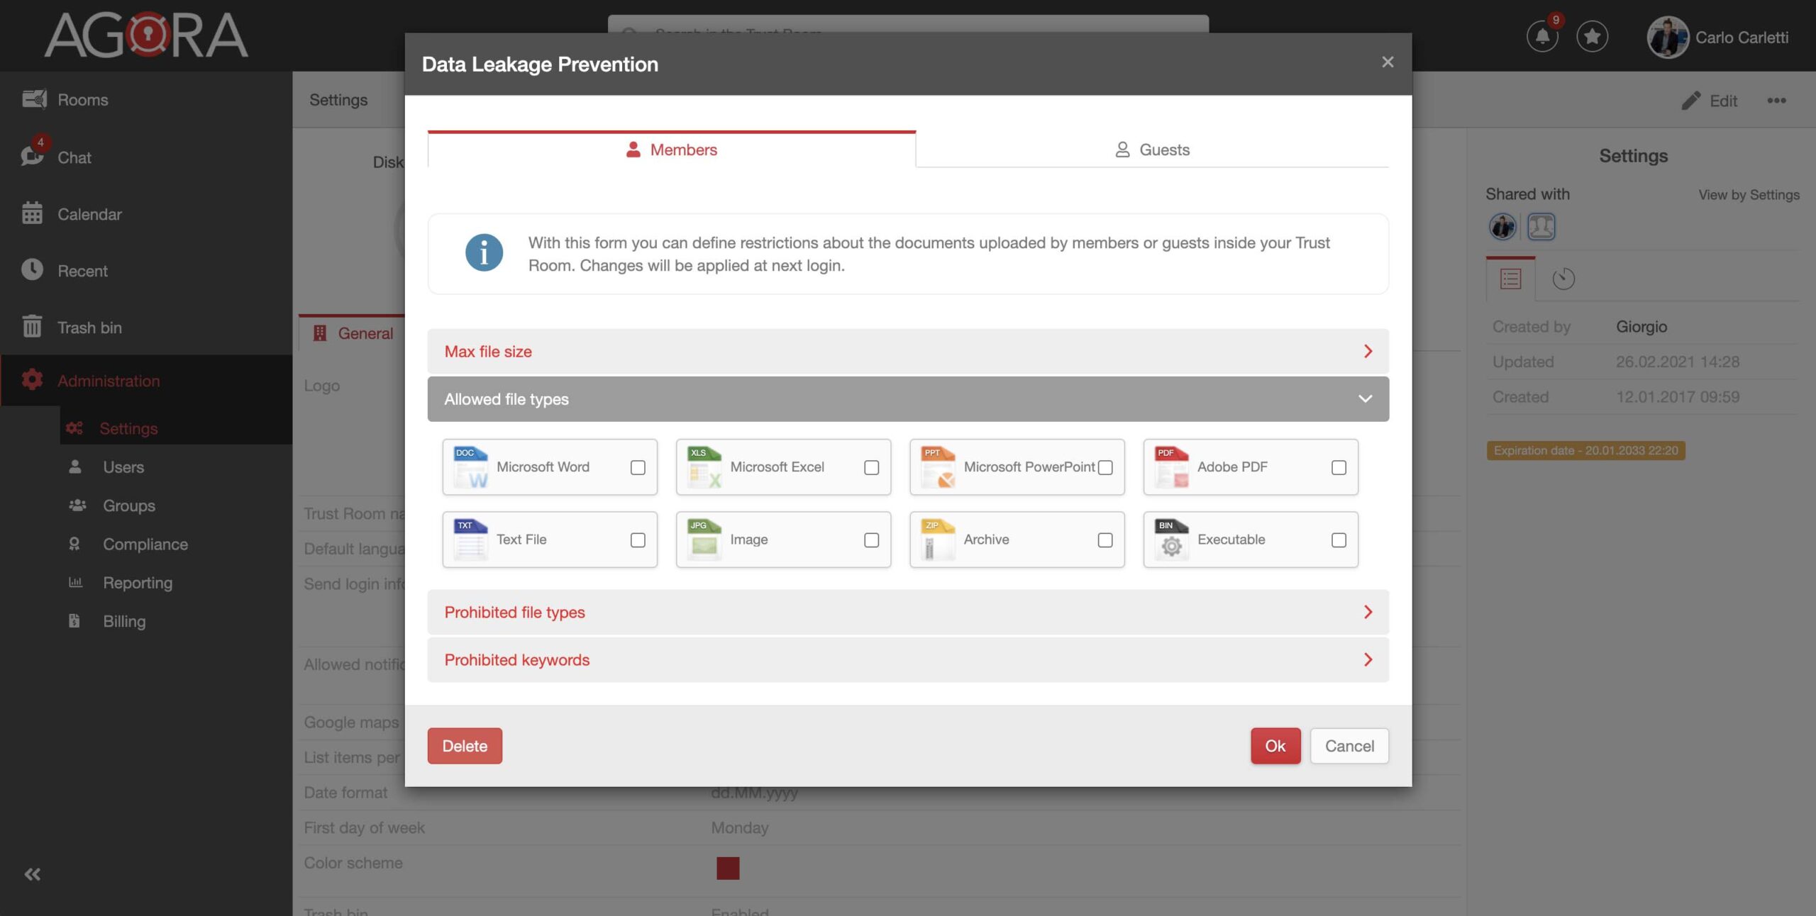Open the Calendar section
Screen dimensions: 1816x916
[89, 213]
